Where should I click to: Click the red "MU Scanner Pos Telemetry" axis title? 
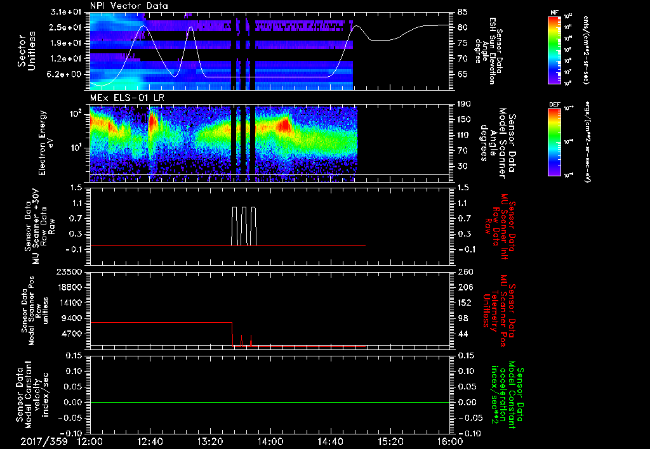click(x=500, y=311)
